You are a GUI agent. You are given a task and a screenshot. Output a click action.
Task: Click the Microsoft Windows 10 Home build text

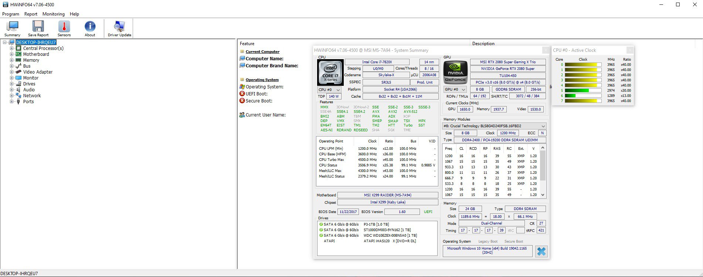coord(487,250)
